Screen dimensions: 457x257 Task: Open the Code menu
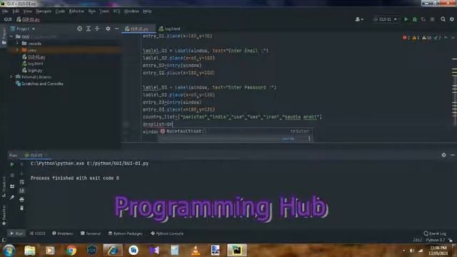tap(60, 11)
